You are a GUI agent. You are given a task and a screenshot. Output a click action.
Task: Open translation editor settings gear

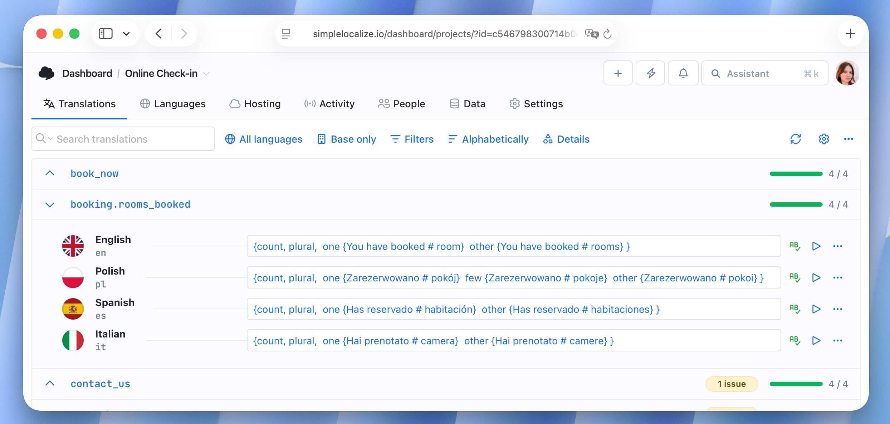tap(823, 139)
